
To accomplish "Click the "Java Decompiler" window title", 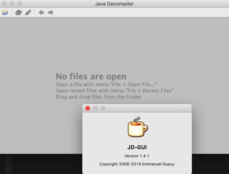I will pos(114,4).
